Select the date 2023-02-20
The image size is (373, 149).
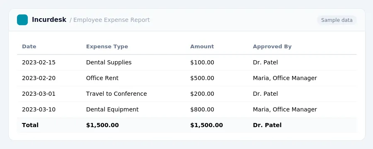coord(39,78)
